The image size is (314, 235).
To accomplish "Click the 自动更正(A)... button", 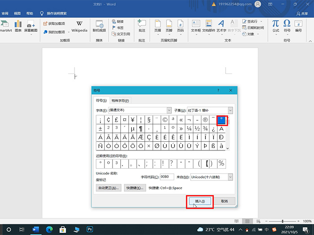I will [109, 188].
